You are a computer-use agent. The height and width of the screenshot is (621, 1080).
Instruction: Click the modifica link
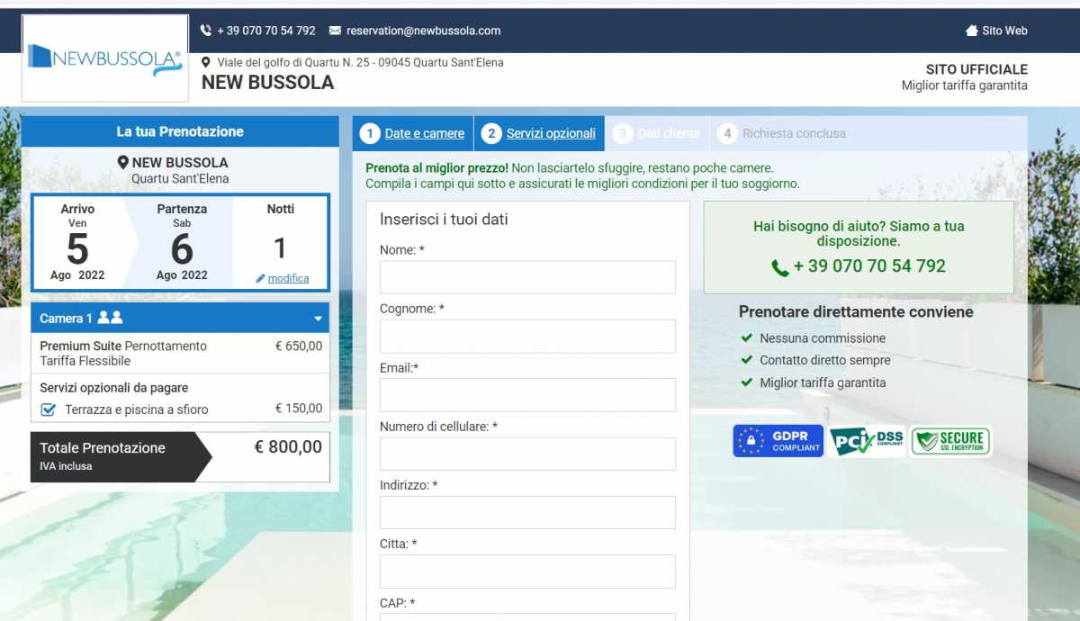(288, 279)
